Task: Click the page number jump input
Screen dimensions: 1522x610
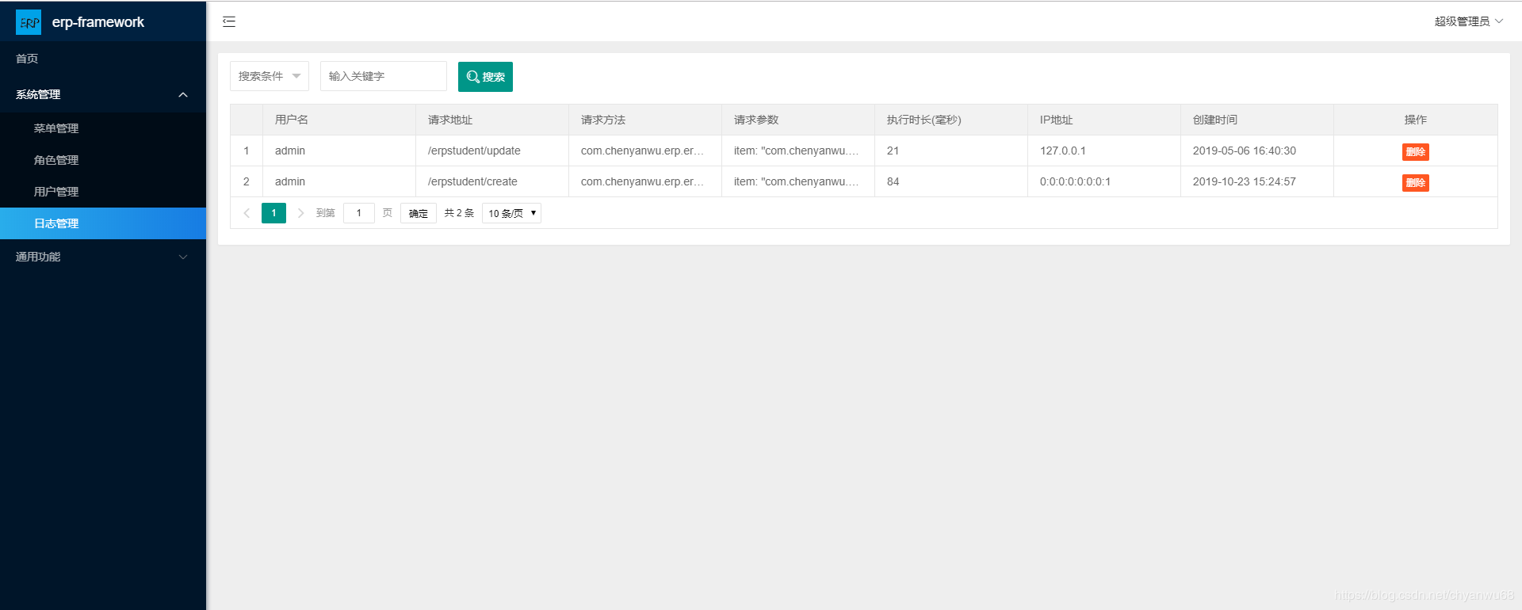Action: [x=358, y=213]
